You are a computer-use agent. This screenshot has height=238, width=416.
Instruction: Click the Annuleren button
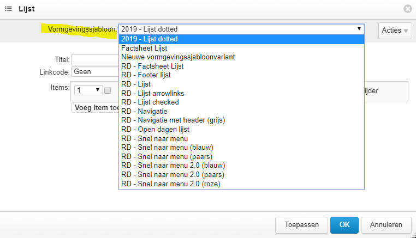(386, 225)
